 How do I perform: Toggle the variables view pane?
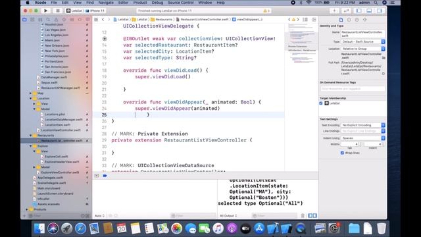[310, 215]
